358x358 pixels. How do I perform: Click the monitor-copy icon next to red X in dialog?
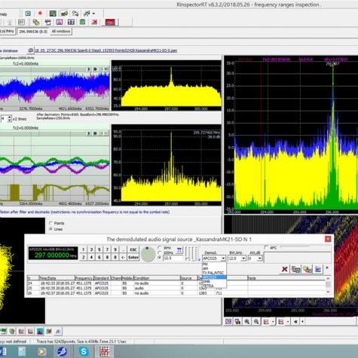tap(296, 269)
